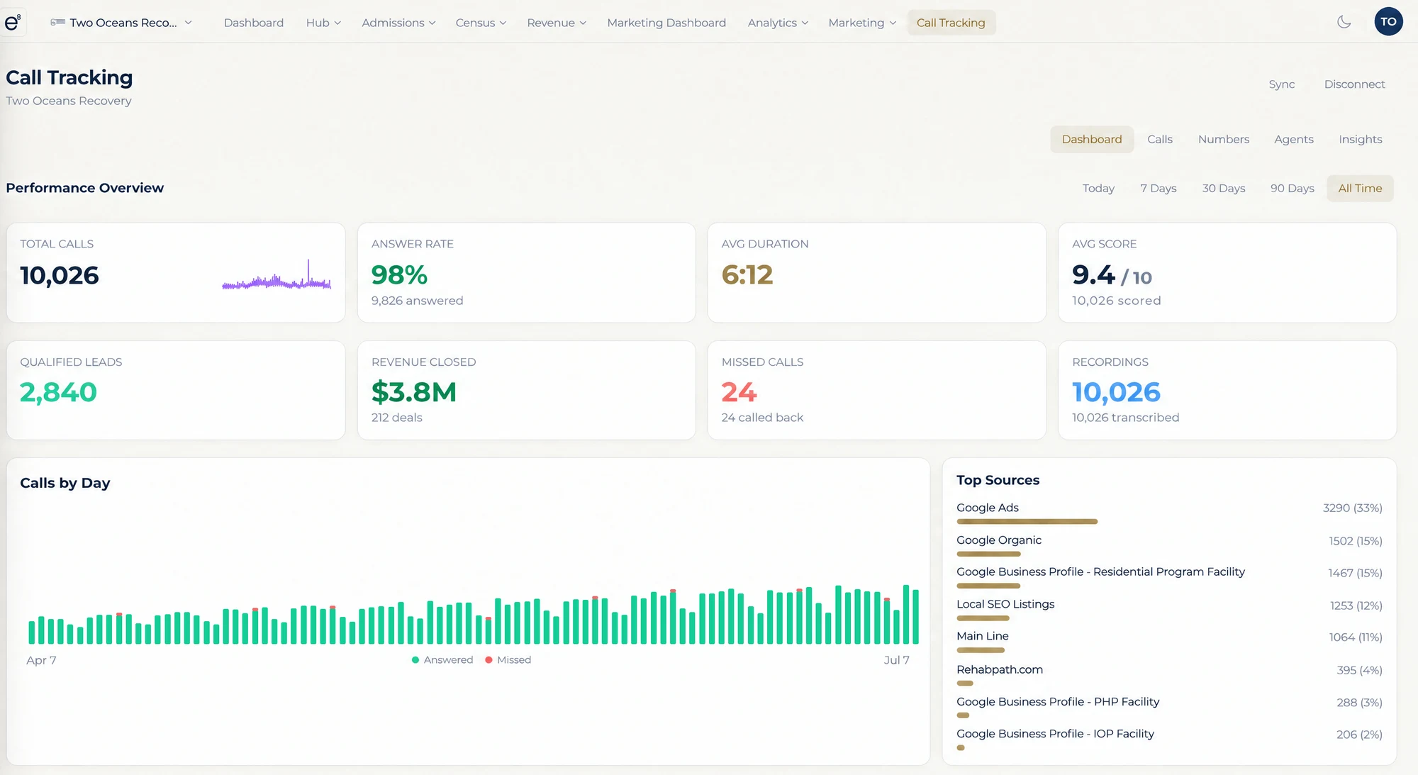Go to top navigation Dashboard item
Image resolution: width=1418 pixels, height=775 pixels.
pos(253,23)
